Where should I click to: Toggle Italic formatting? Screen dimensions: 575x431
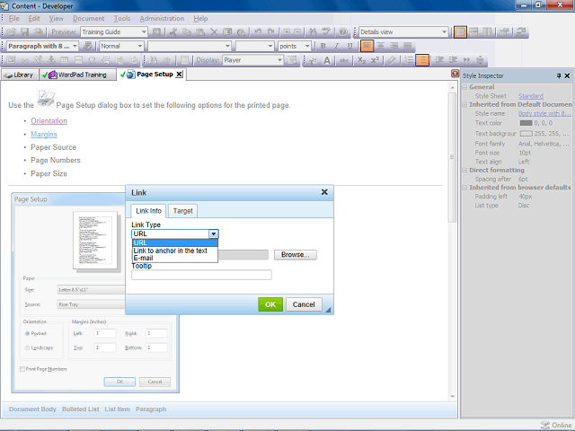coord(336,46)
